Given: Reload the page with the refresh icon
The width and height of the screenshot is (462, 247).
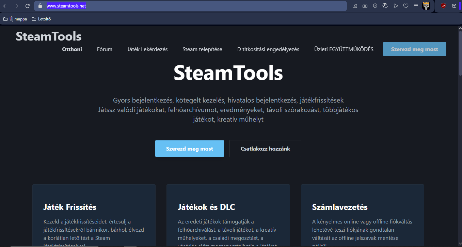Looking at the screenshot, I should coord(28,6).
